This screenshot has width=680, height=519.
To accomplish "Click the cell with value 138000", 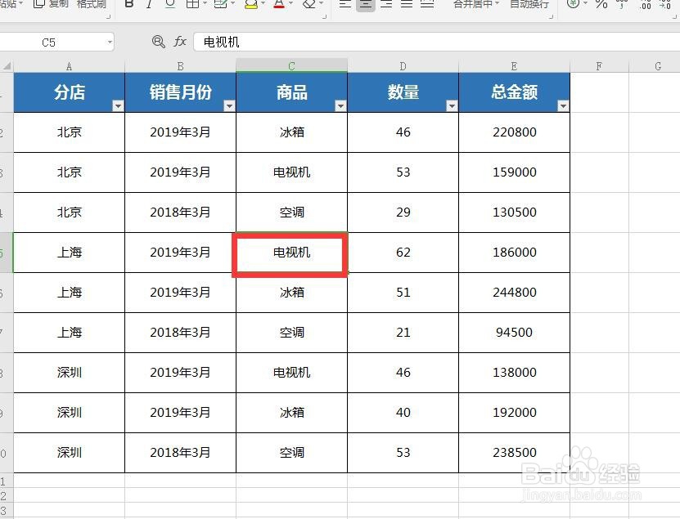I will point(515,373).
